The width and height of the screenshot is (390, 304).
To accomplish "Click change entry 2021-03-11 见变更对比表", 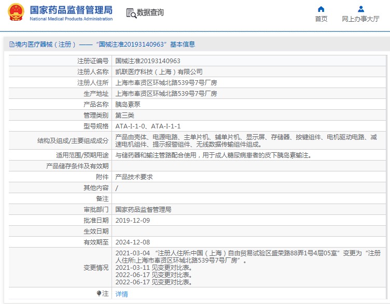I will [154, 268].
